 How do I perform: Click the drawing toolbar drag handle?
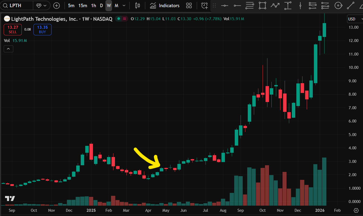tap(214, 5)
